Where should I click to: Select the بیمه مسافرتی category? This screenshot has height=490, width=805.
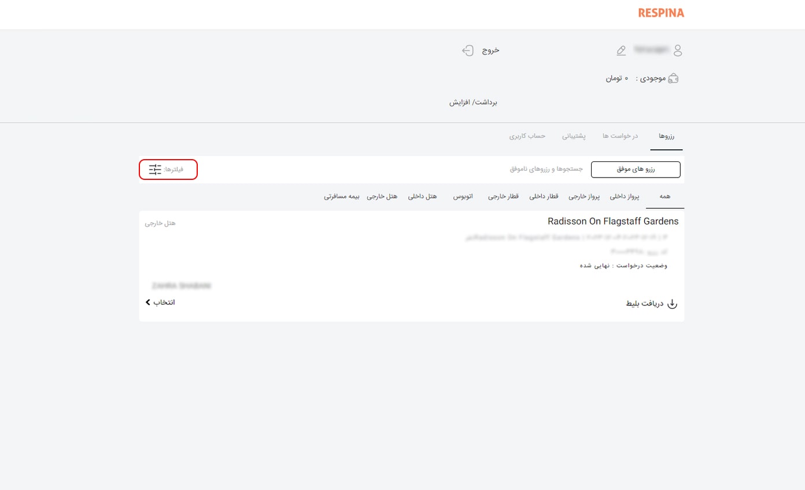pos(341,197)
